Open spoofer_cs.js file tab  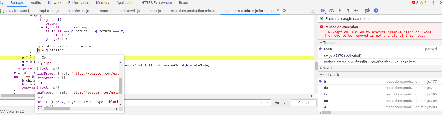click(78, 11)
